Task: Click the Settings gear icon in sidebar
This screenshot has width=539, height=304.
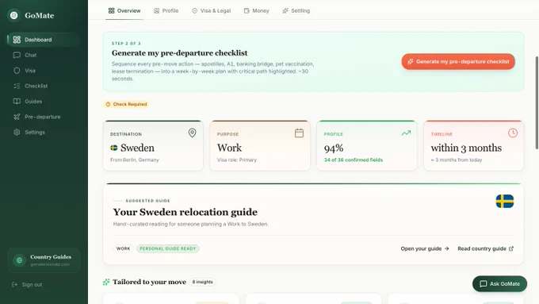Action: pyautogui.click(x=17, y=133)
